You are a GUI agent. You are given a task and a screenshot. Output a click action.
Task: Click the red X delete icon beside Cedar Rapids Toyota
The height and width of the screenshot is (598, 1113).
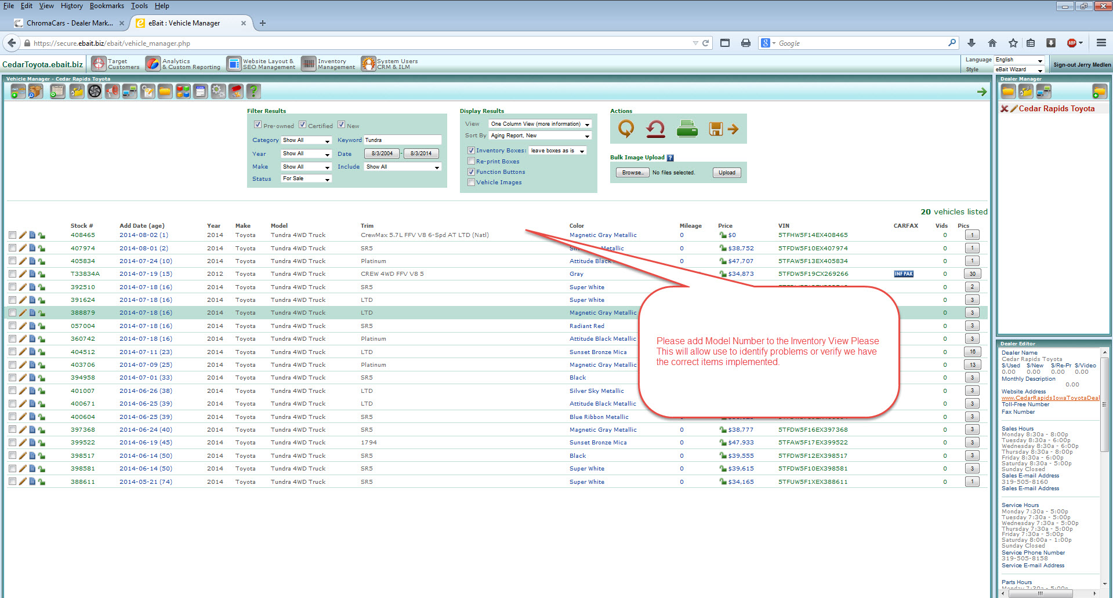pyautogui.click(x=1005, y=108)
